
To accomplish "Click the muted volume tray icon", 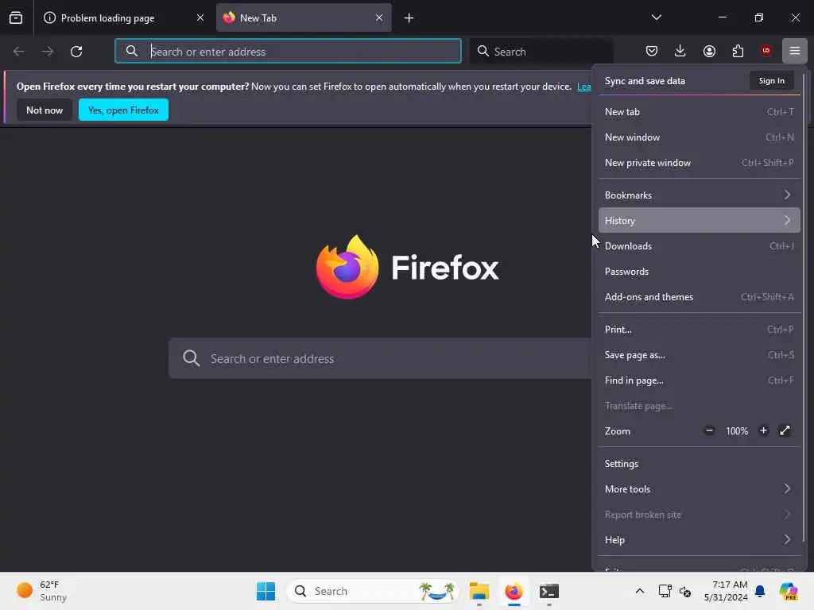I will click(684, 591).
